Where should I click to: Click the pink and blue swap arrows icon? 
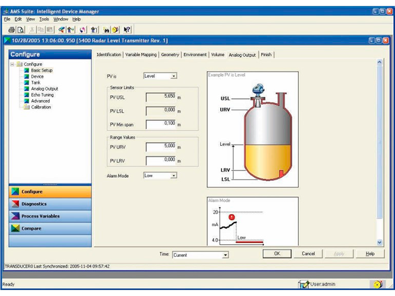tap(82, 30)
